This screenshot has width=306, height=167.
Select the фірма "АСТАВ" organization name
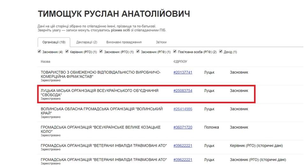click(x=101, y=74)
